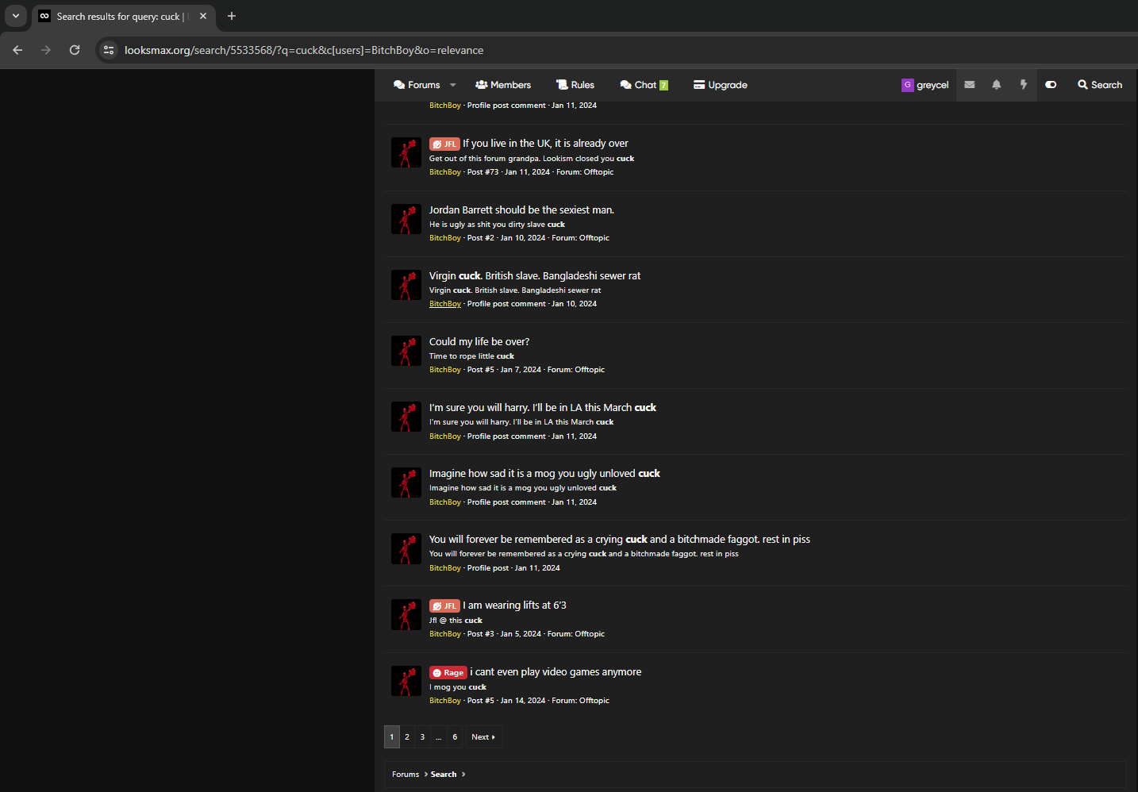Toggle the dark/light style switch
This screenshot has width=1138, height=792.
pyautogui.click(x=1051, y=85)
